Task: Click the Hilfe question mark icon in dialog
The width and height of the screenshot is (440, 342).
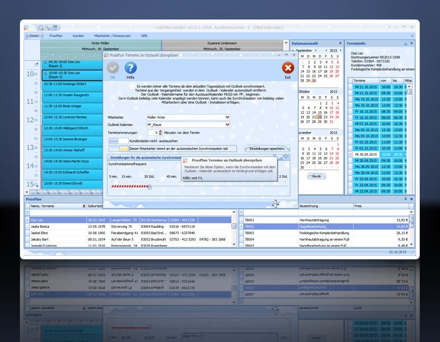Action: click(x=131, y=68)
